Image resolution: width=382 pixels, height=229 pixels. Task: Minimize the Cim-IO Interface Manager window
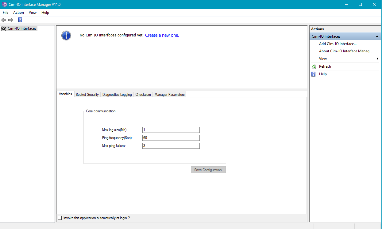pos(346,5)
